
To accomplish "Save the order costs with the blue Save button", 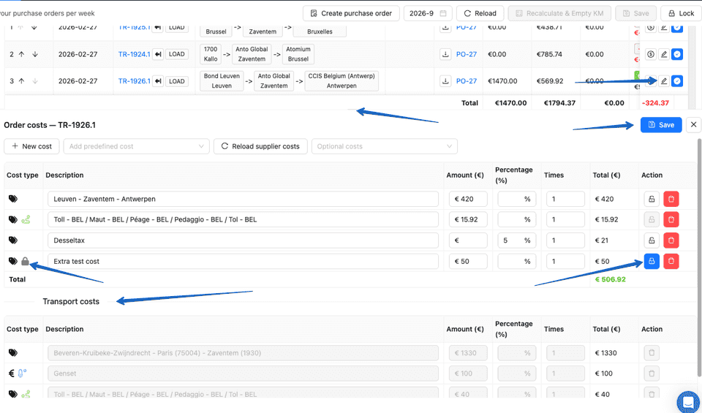I will 661,125.
